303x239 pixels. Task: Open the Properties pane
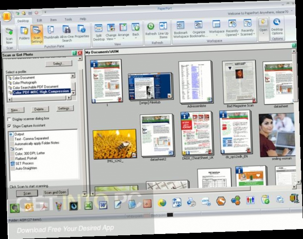click(82, 32)
